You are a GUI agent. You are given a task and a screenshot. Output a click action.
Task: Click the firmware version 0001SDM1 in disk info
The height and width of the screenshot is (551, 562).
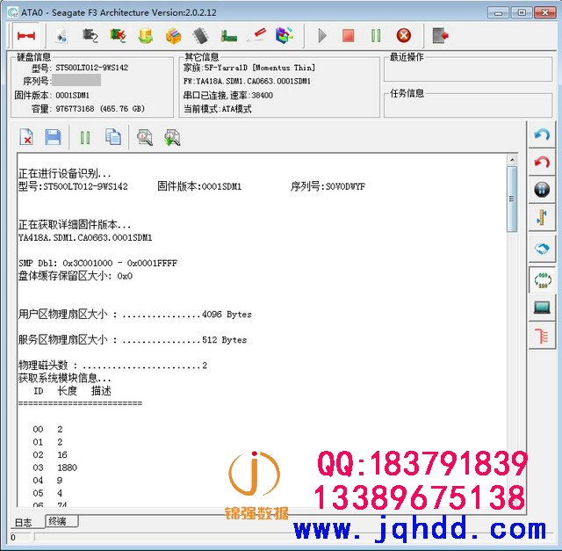click(72, 95)
